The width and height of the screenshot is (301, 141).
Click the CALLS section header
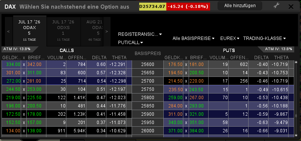click(67, 51)
